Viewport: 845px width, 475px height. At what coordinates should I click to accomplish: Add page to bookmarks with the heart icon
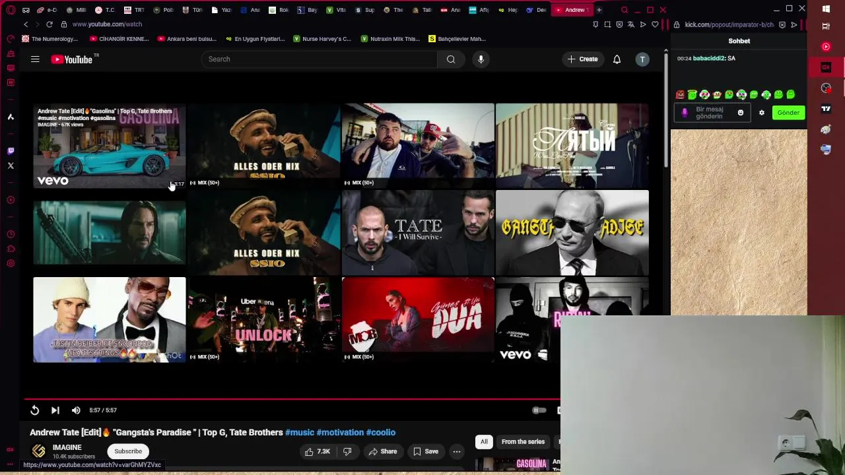(x=655, y=24)
